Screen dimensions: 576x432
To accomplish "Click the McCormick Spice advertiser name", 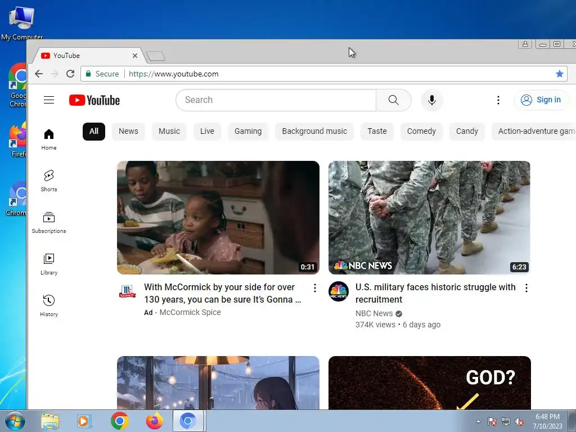I will 190,312.
